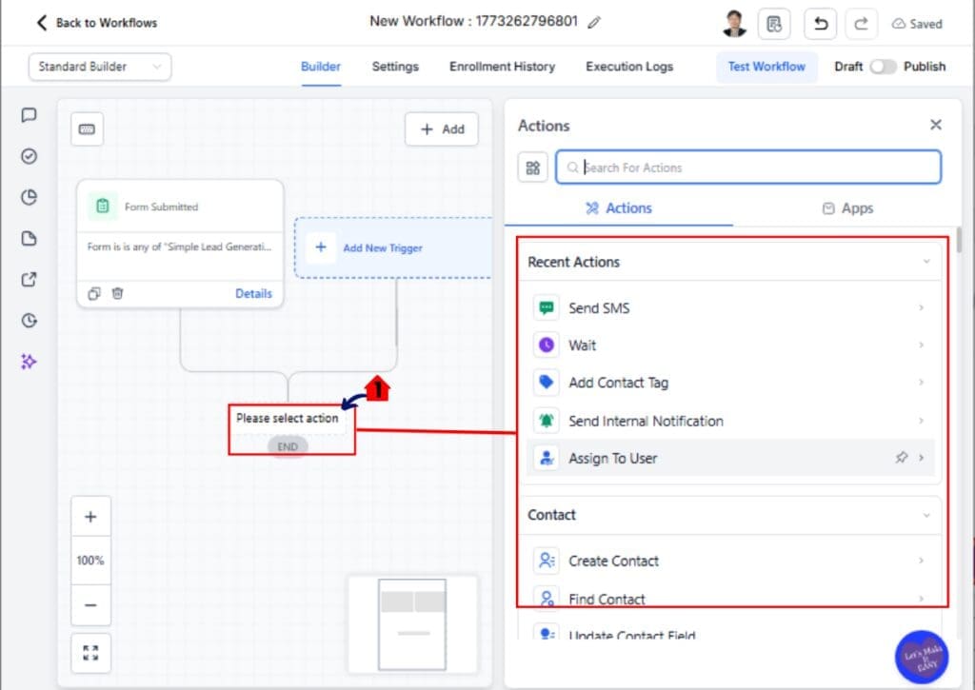975x690 pixels.
Task: Close the Actions panel
Action: [x=936, y=125]
